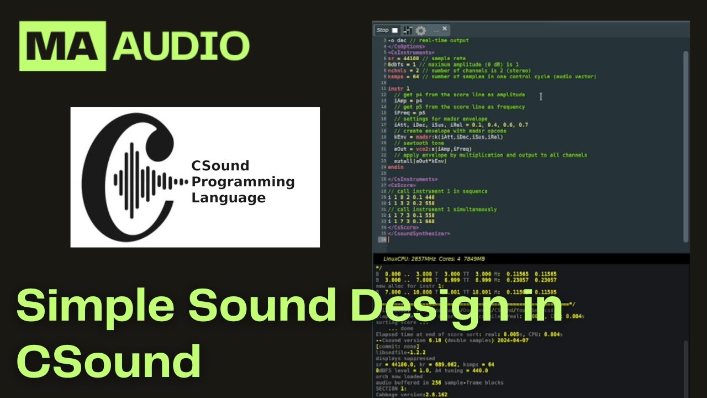
Task: Click the '0dbfs = 1' line
Action: 453,65
